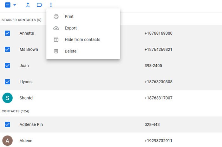Click Aldene's avatar icon
The image size is (222, 147).
point(7,141)
